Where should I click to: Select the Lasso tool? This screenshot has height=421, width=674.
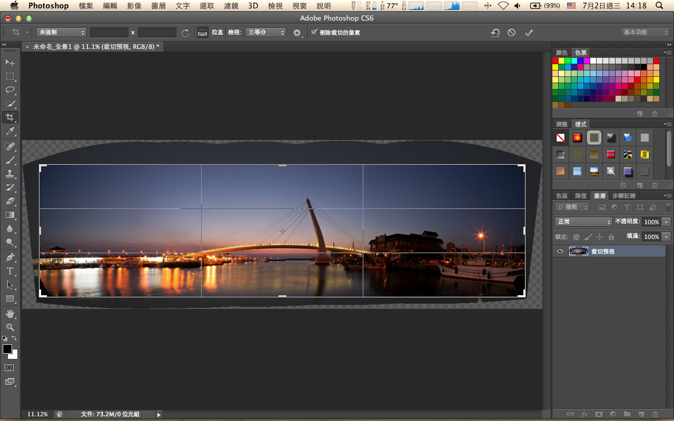(10, 90)
